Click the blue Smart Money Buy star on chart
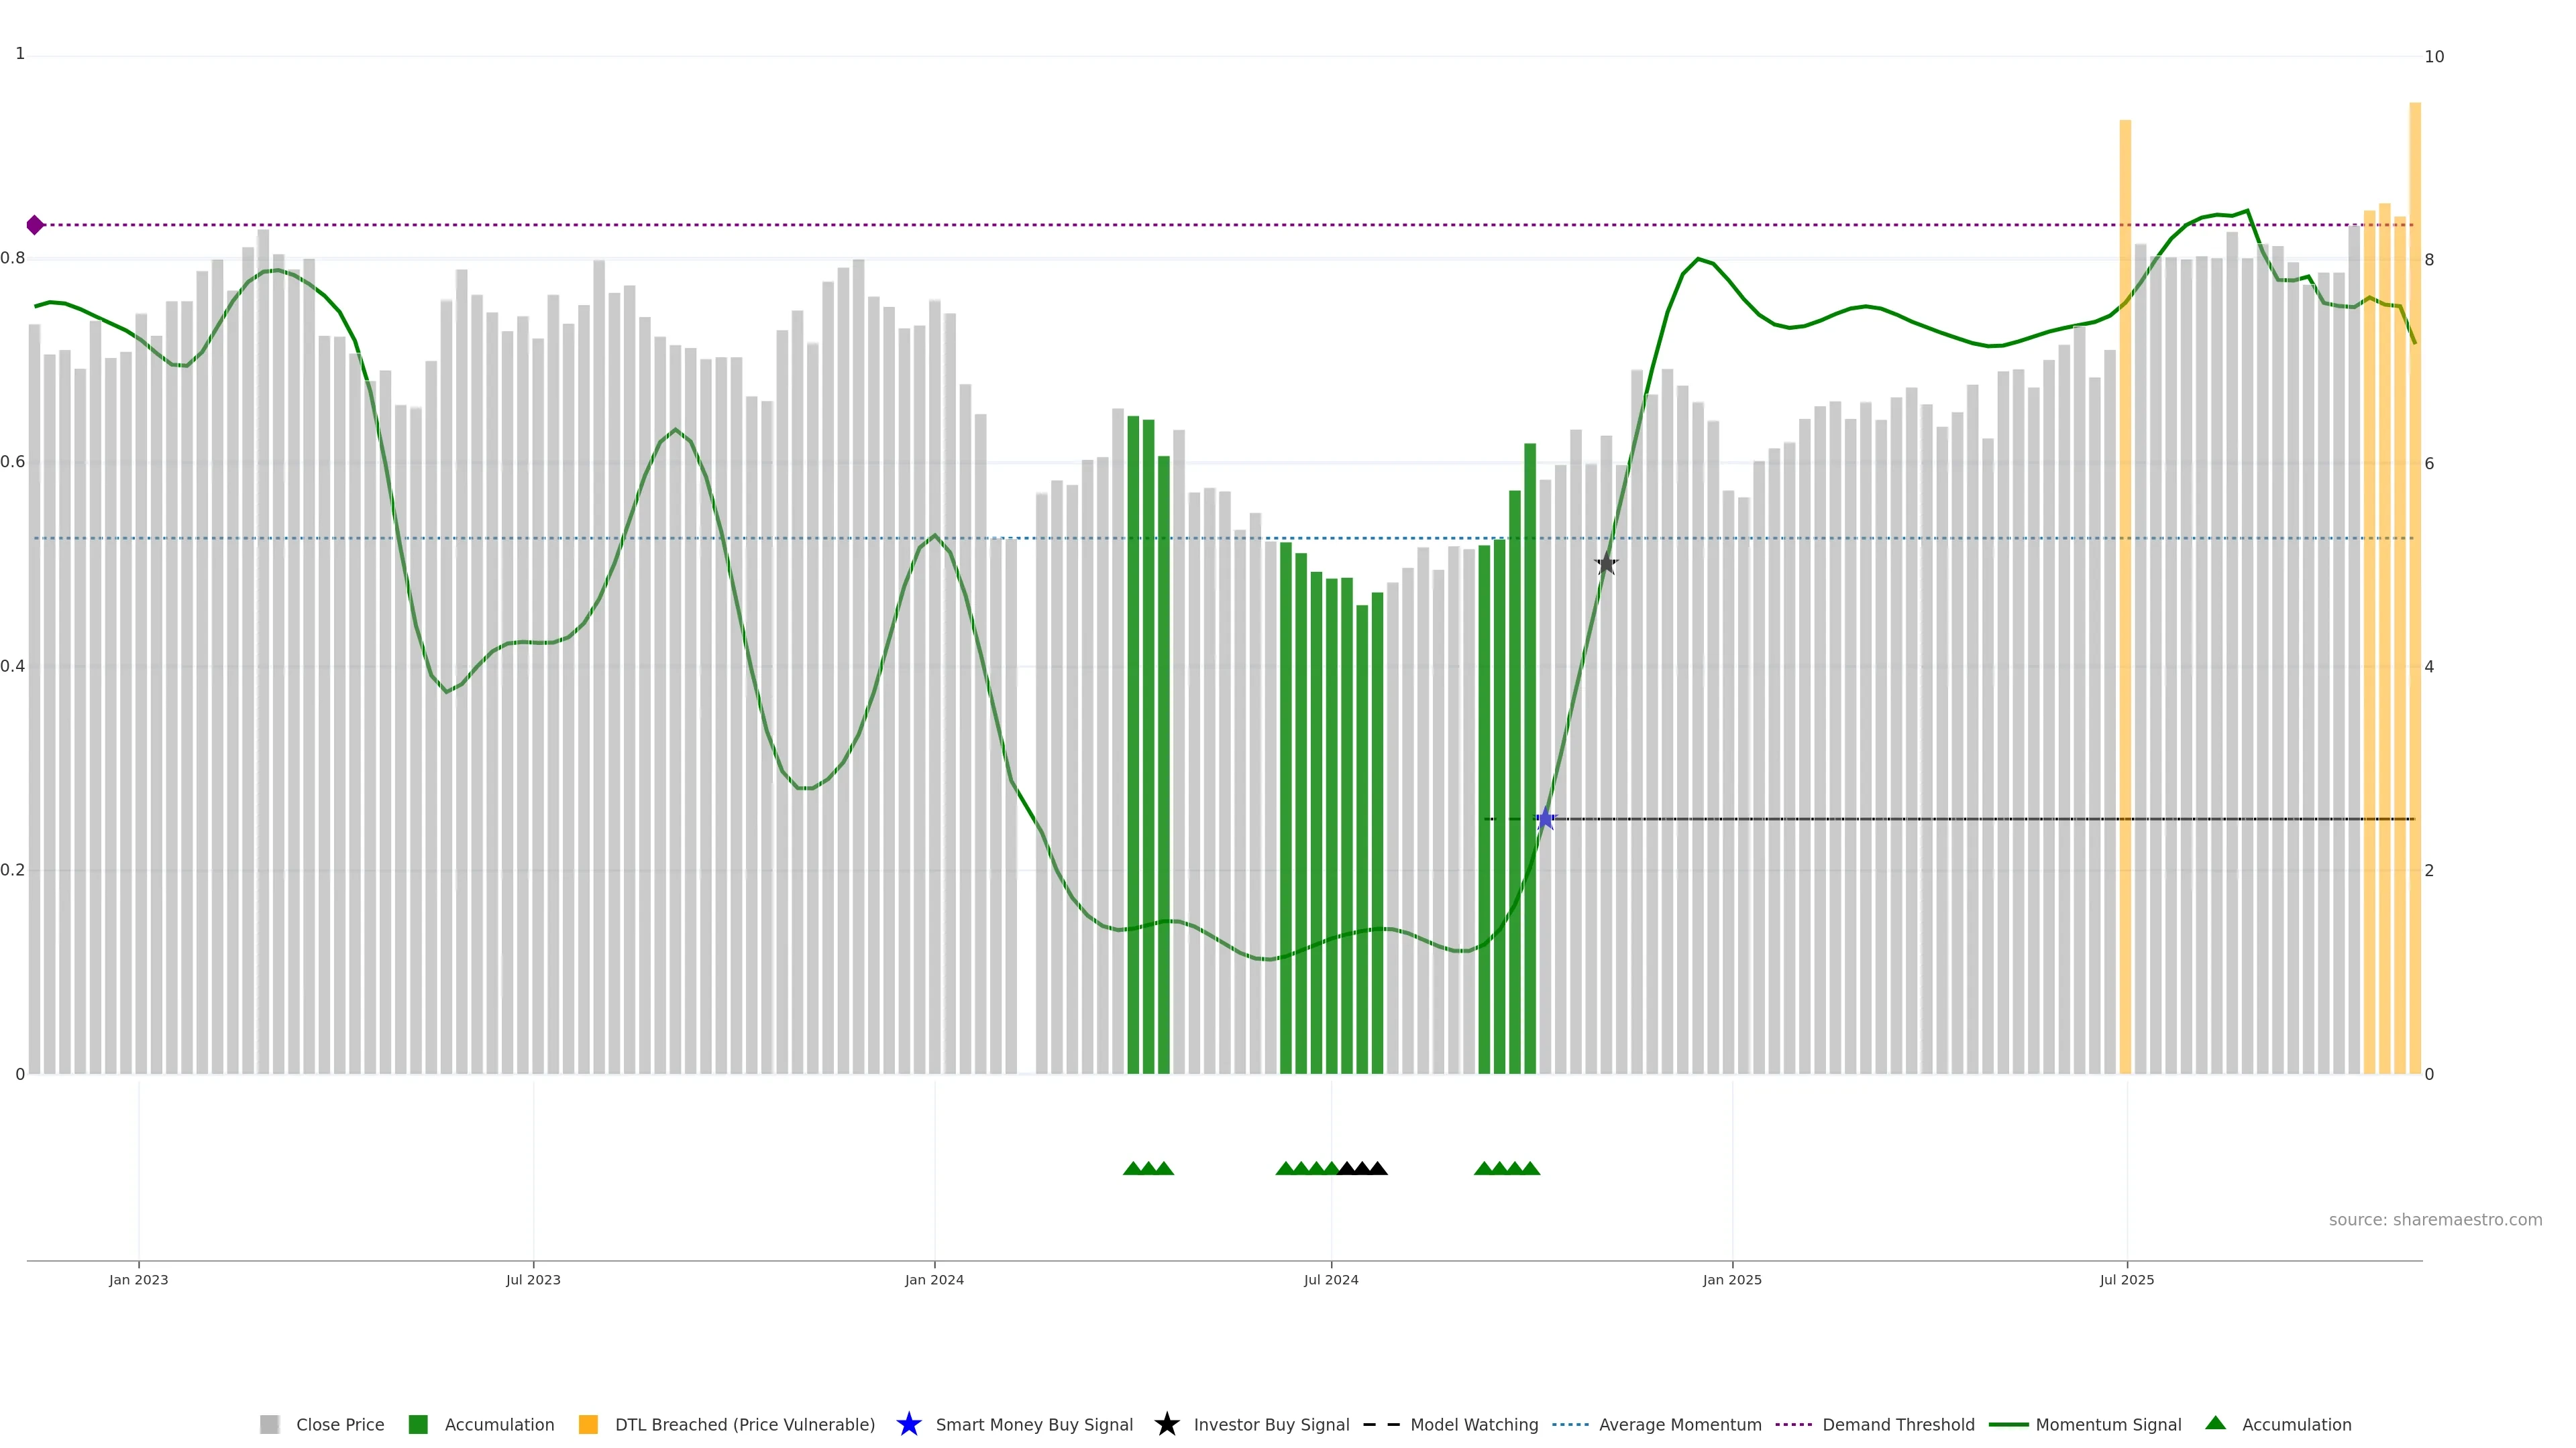The height and width of the screenshot is (1448, 2576). pos(1545,819)
